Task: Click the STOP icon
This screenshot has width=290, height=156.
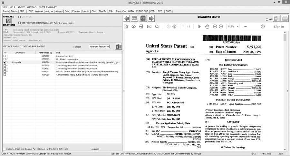Action: 285,19
